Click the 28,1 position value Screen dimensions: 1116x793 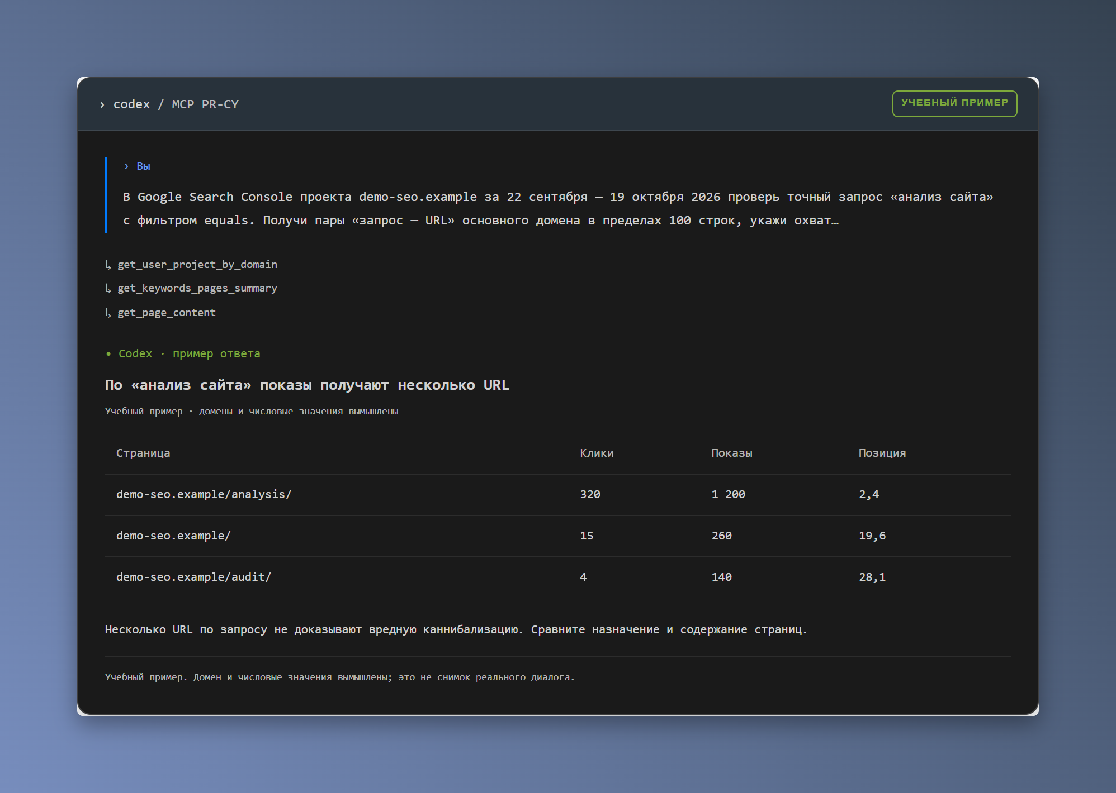click(872, 577)
